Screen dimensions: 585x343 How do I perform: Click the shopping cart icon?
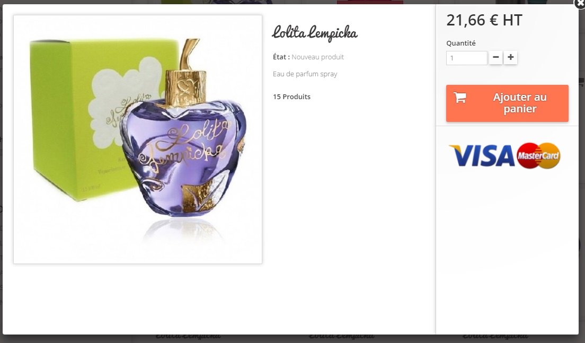tap(459, 98)
